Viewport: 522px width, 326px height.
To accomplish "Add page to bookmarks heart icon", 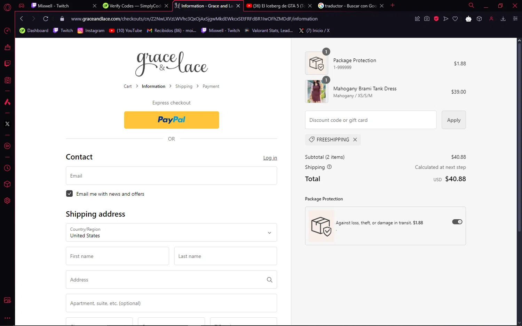I will coord(455,19).
